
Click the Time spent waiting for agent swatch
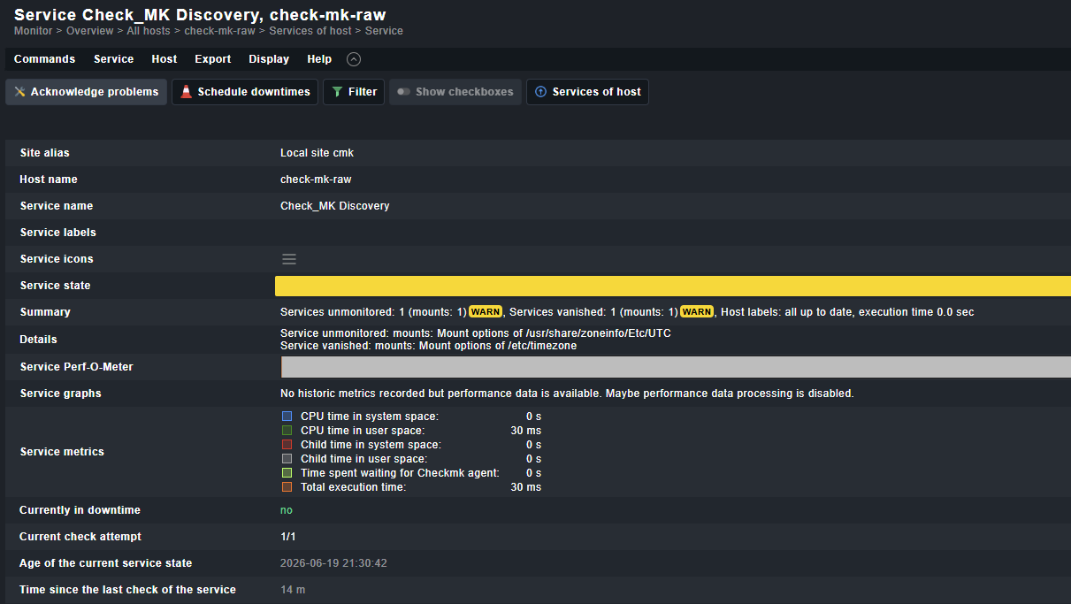pos(287,472)
